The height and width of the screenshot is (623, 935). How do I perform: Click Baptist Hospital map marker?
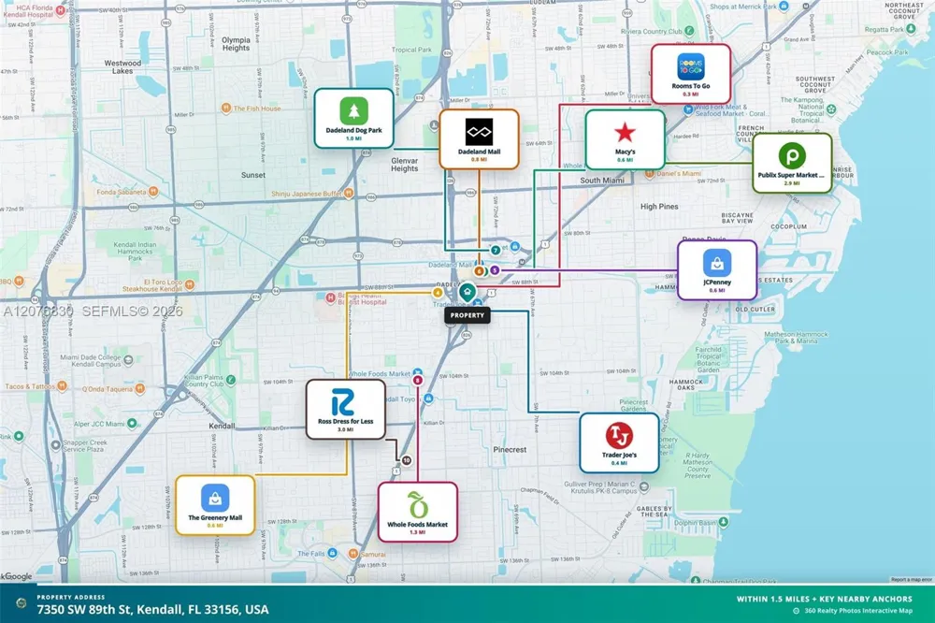pyautogui.click(x=330, y=297)
